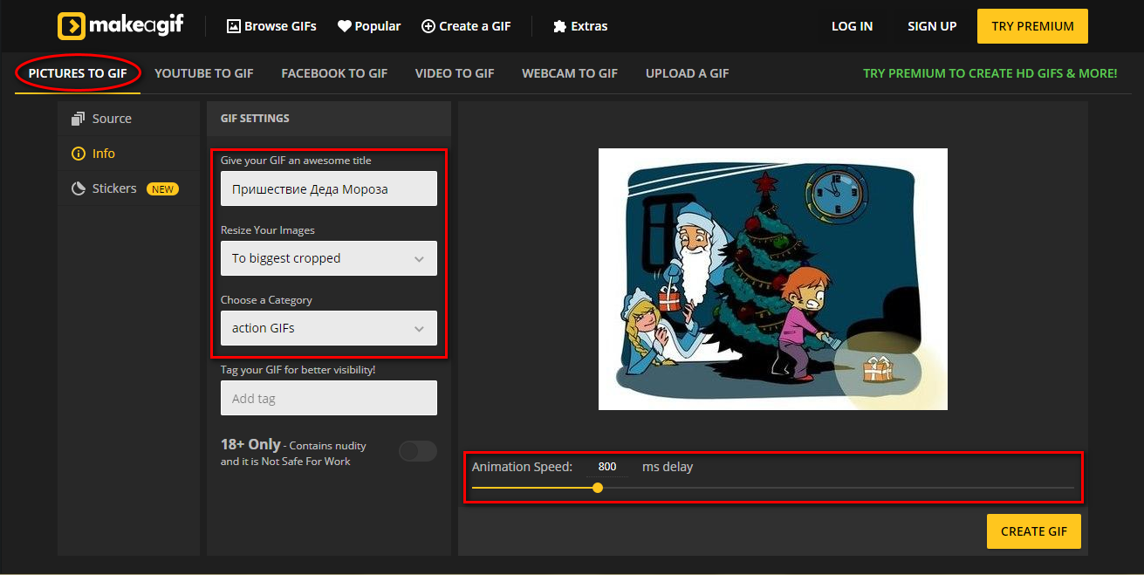Click the Animation Speed slider handle
This screenshot has height=575, width=1144.
point(598,488)
